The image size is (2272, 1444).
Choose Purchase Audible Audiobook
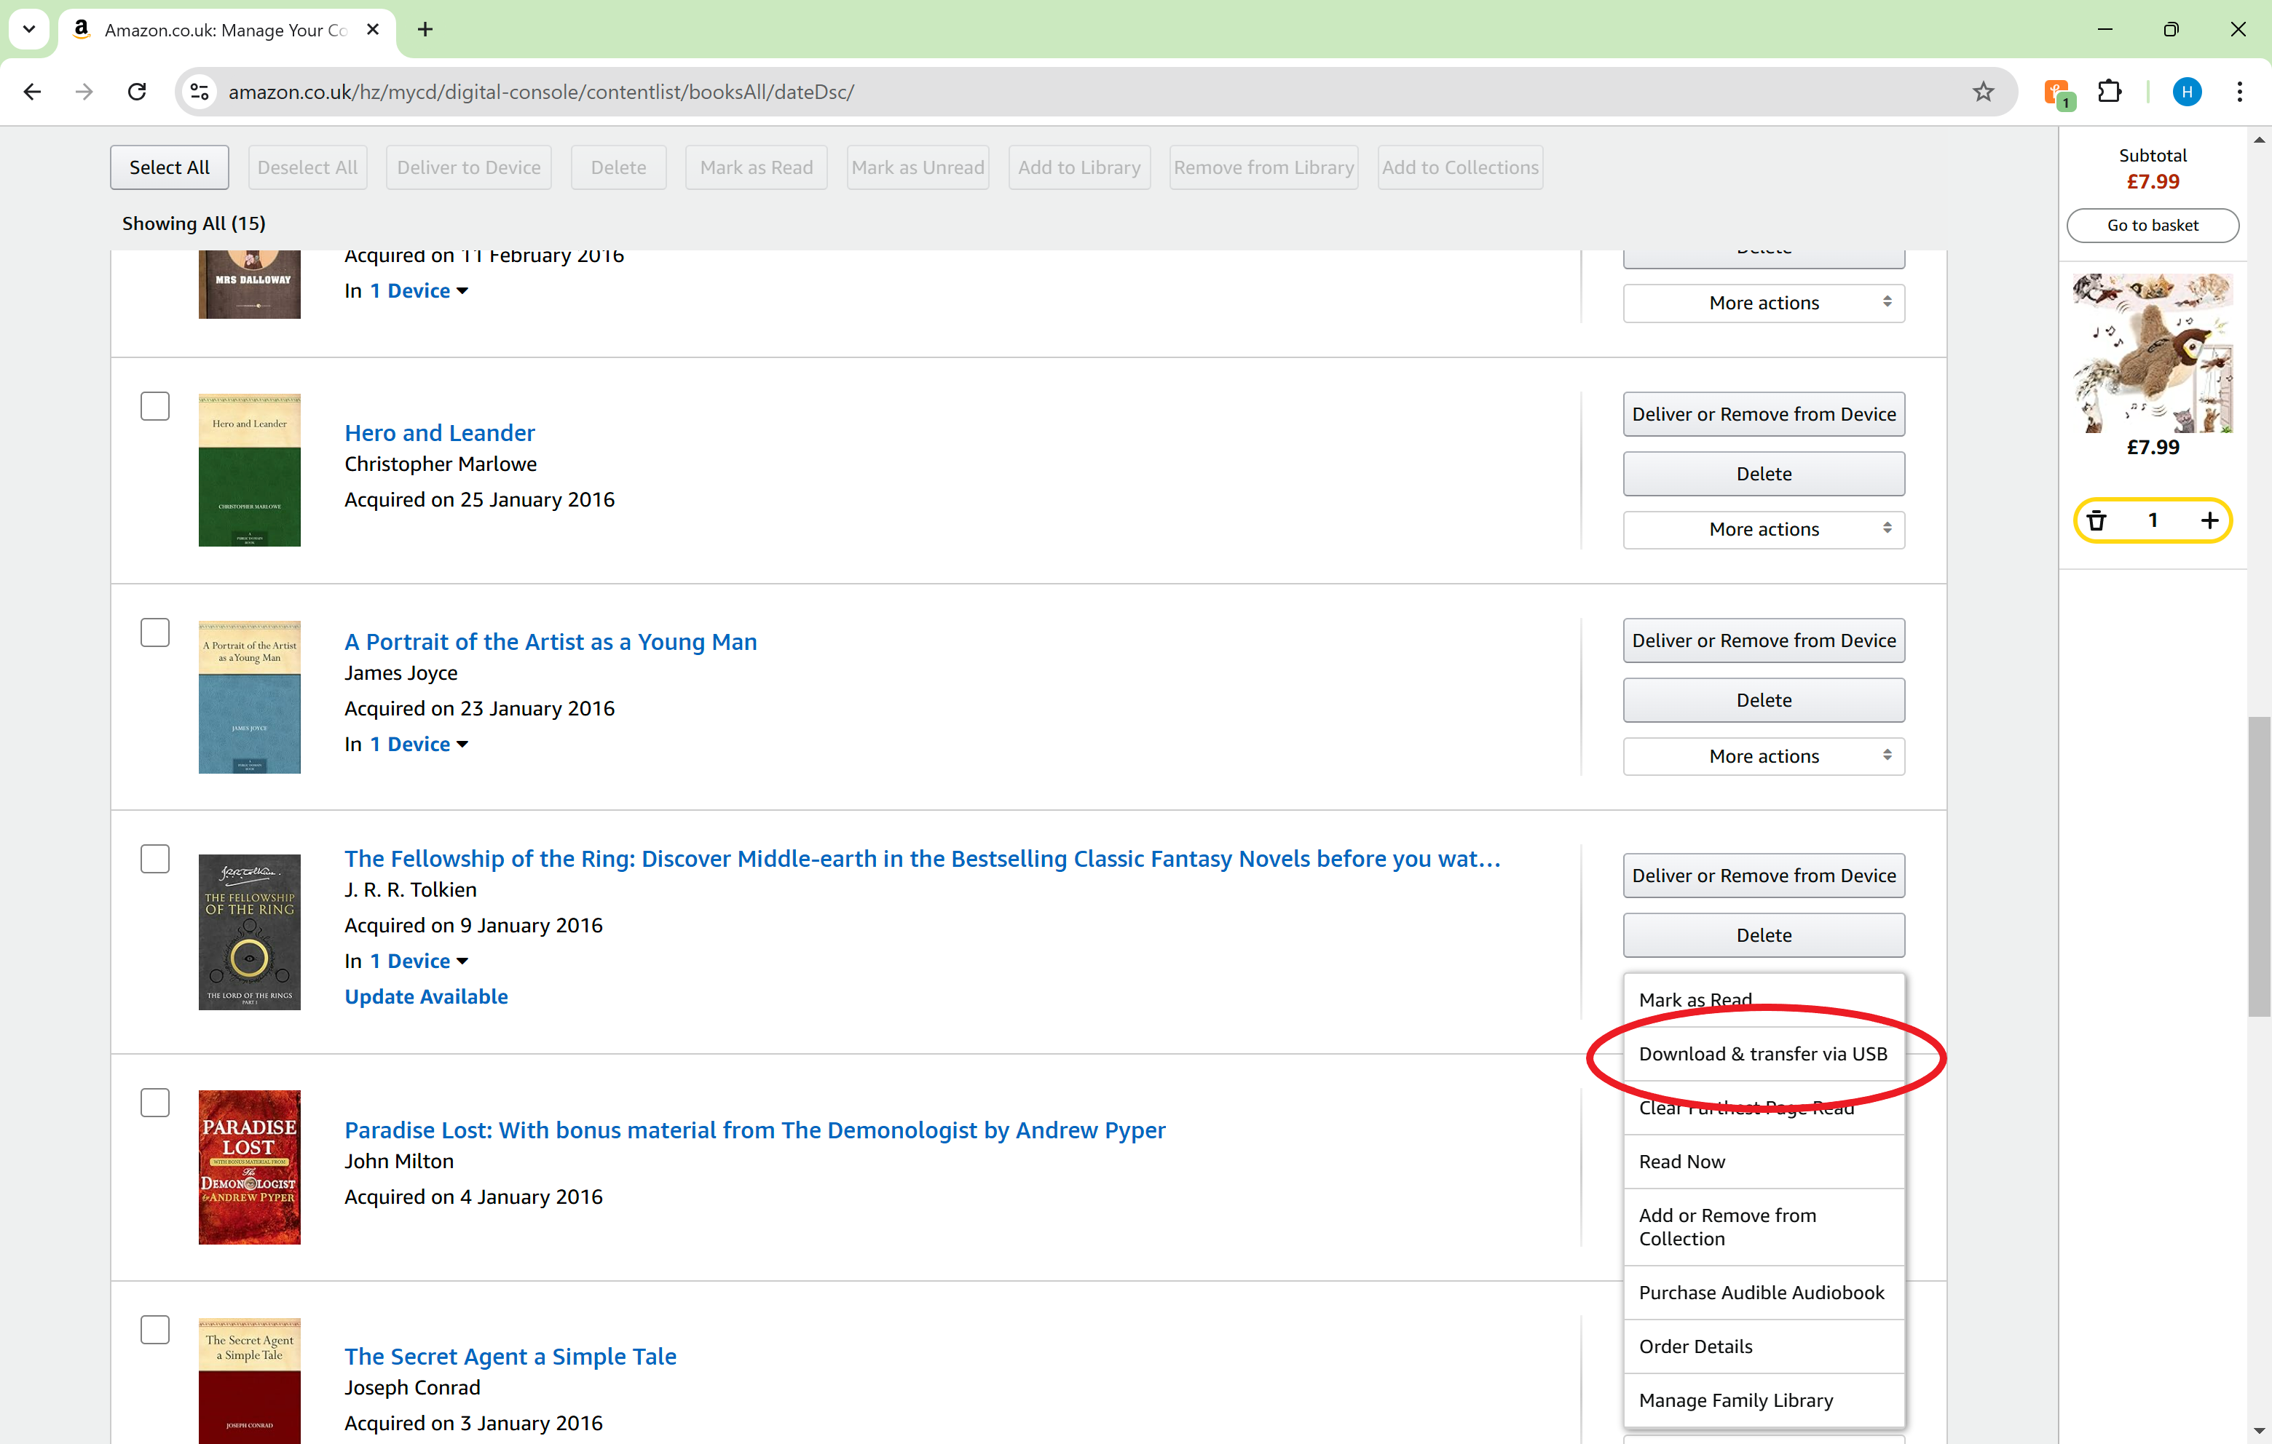pos(1764,1292)
